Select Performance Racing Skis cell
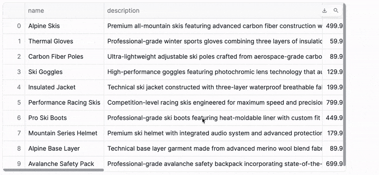This screenshot has width=379, height=175. tap(64, 102)
